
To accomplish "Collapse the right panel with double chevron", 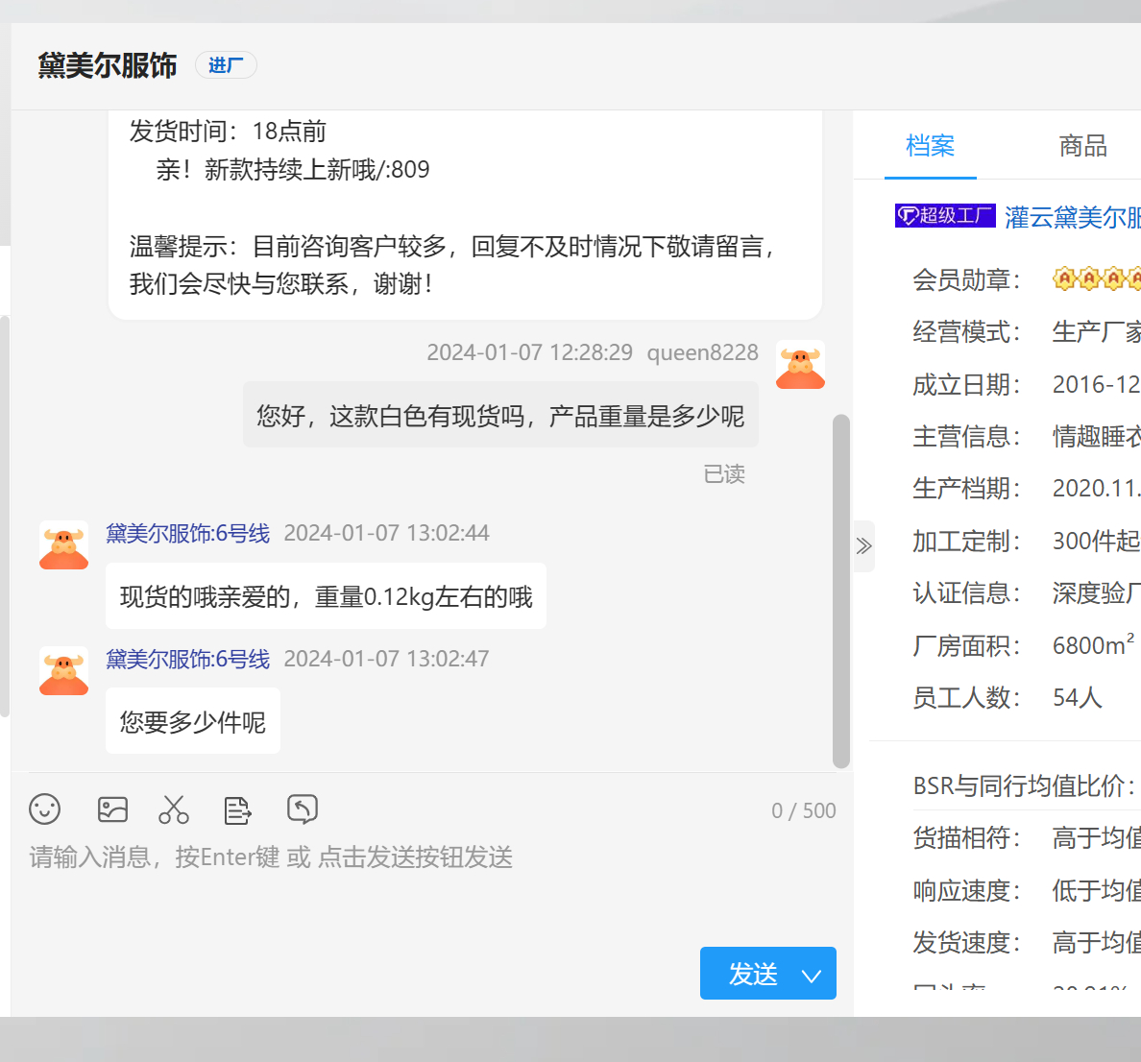I will [x=863, y=545].
